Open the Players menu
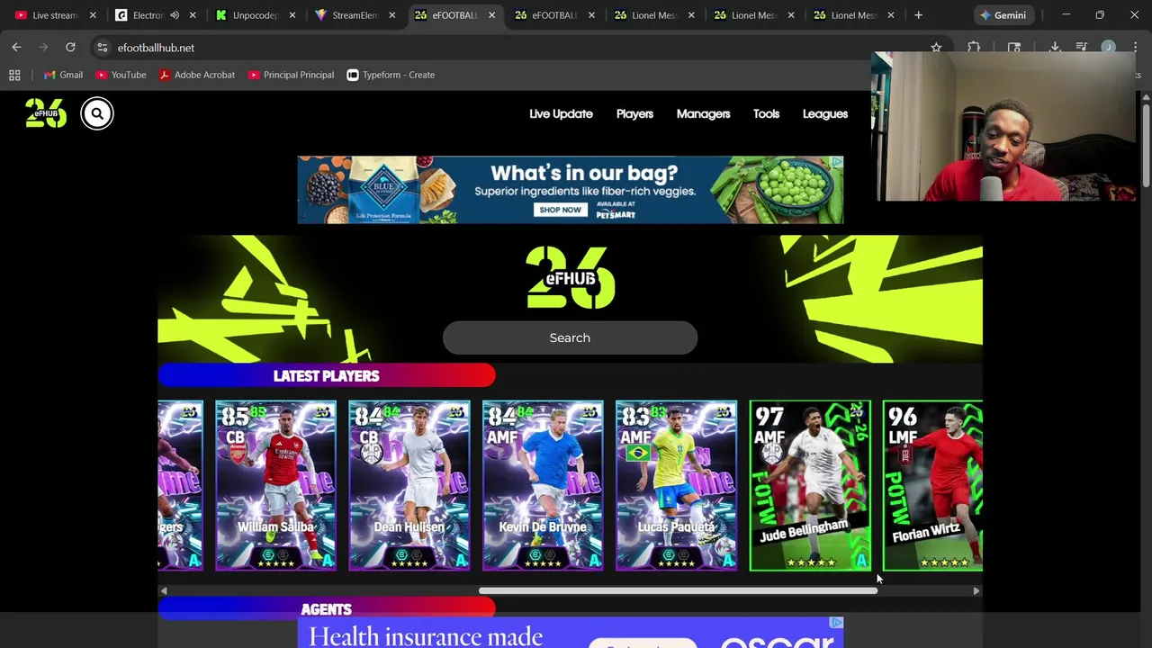This screenshot has height=648, width=1152. pos(634,113)
